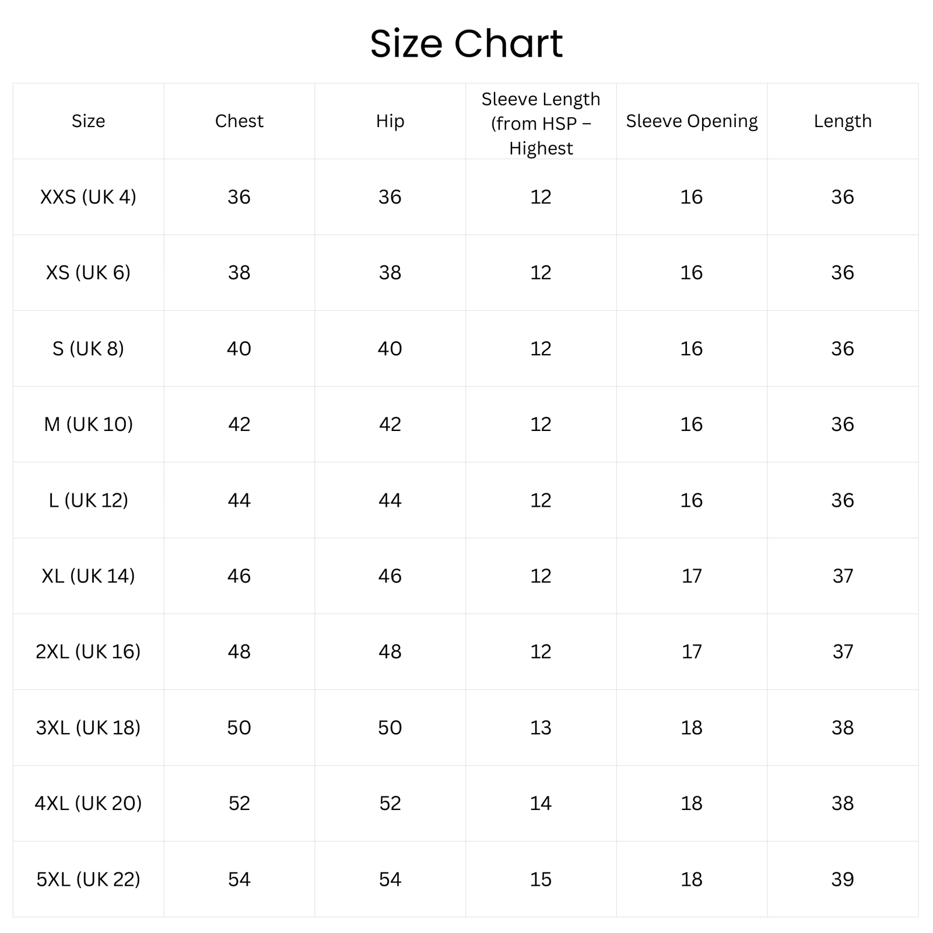
Task: Click the Sleeve Length column header
Action: click(541, 124)
